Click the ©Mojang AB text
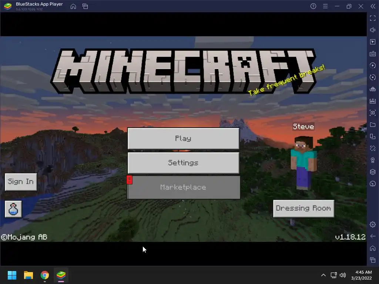379x284 pixels. coord(24,237)
